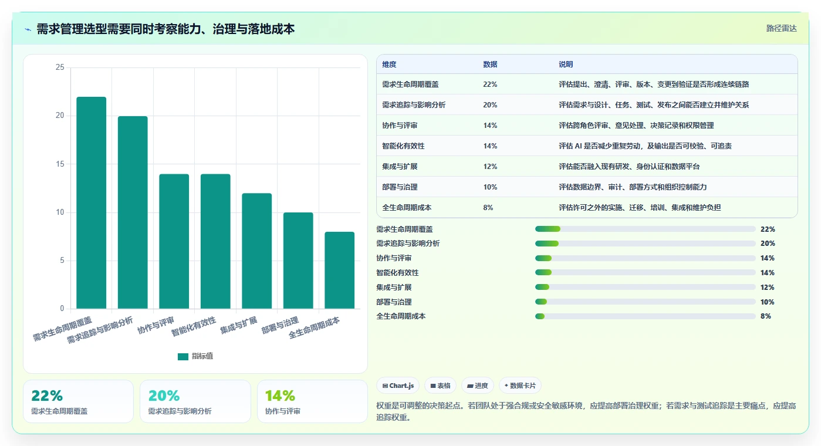Click the 8% progress bar for 全生命周期成本
The height and width of the screenshot is (446, 821).
click(x=646, y=316)
